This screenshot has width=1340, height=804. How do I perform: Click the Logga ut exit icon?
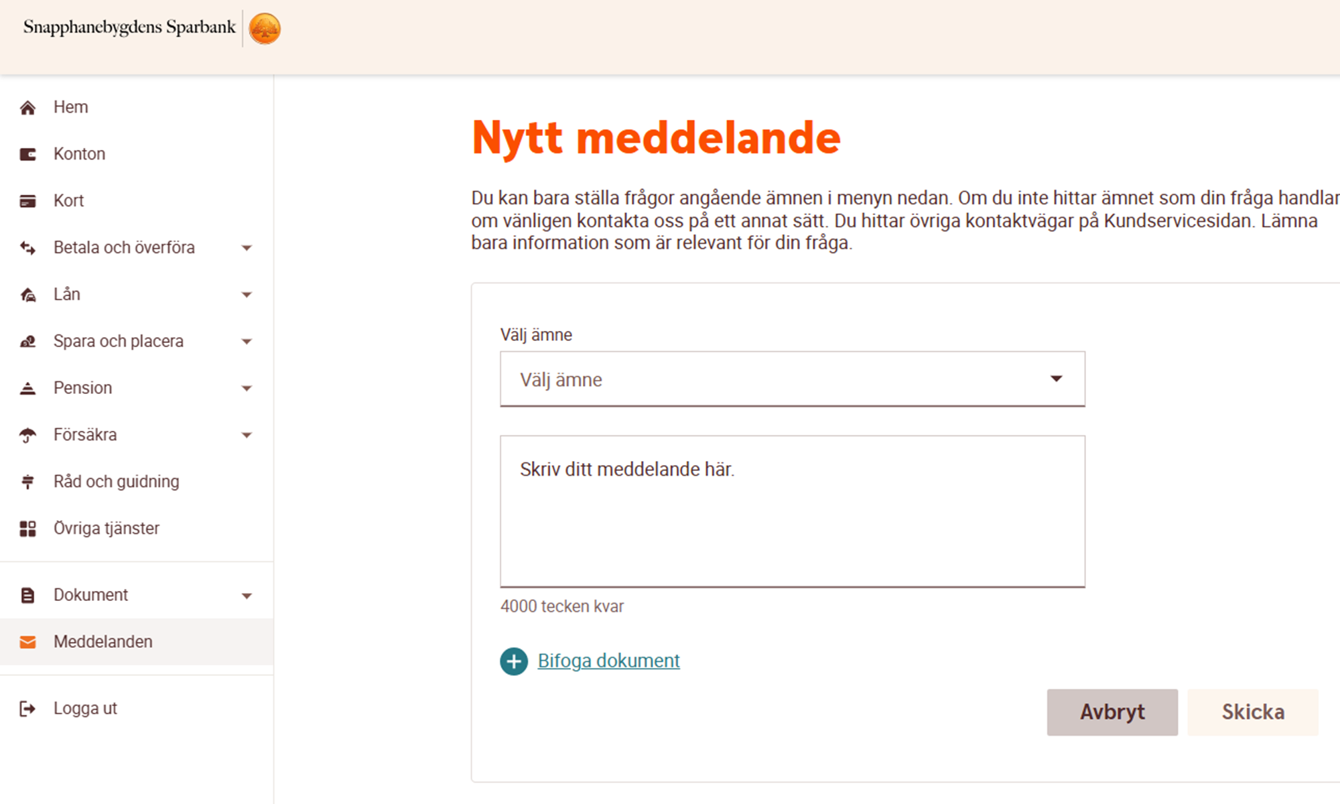pyautogui.click(x=27, y=709)
